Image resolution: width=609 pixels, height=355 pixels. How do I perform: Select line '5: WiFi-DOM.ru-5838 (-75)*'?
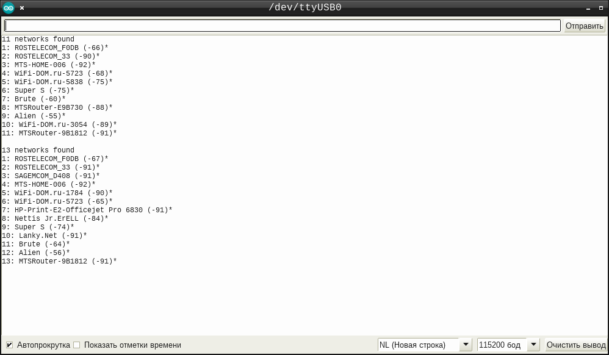pos(57,82)
